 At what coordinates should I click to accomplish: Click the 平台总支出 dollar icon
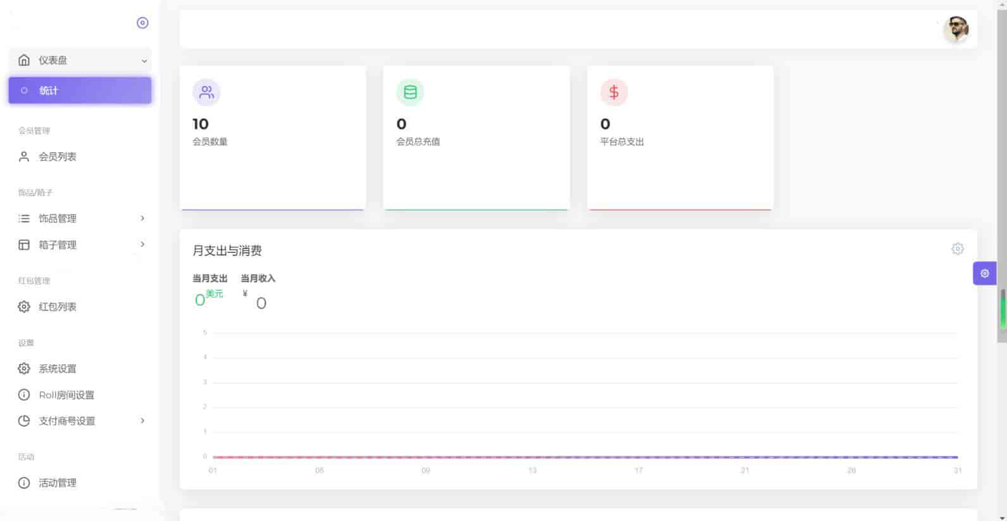614,92
